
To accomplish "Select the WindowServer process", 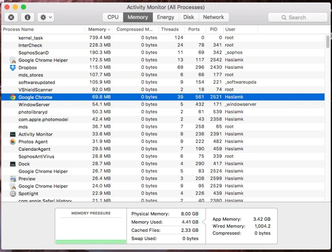I will (163, 104).
